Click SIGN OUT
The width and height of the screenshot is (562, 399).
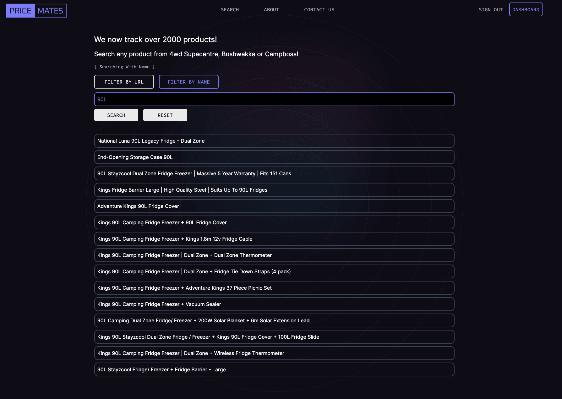(x=490, y=10)
